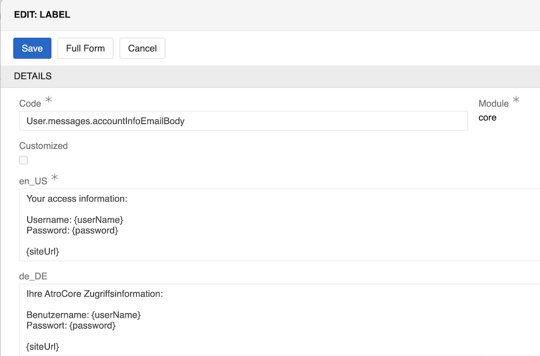Click the Customized field label
Image resolution: width=540 pixels, height=356 pixels.
(x=43, y=146)
